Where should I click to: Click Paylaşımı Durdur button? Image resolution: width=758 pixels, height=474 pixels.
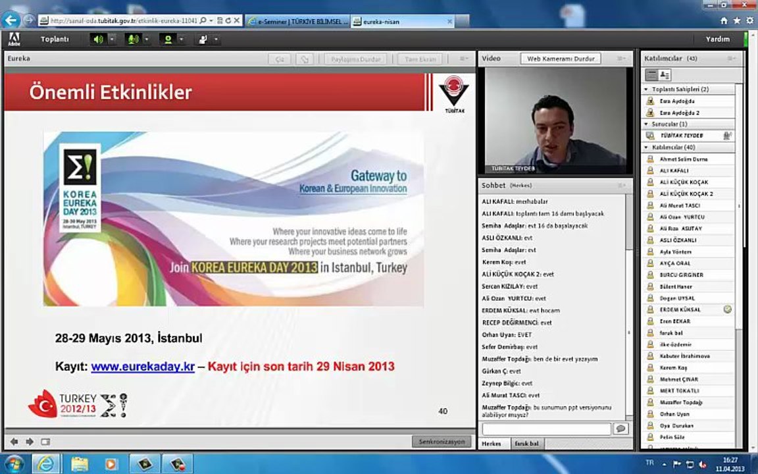coord(356,59)
